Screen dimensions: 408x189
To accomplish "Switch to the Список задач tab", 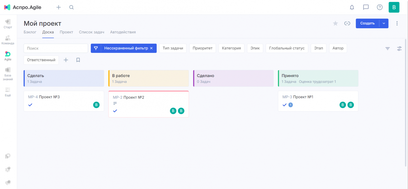I will click(92, 32).
